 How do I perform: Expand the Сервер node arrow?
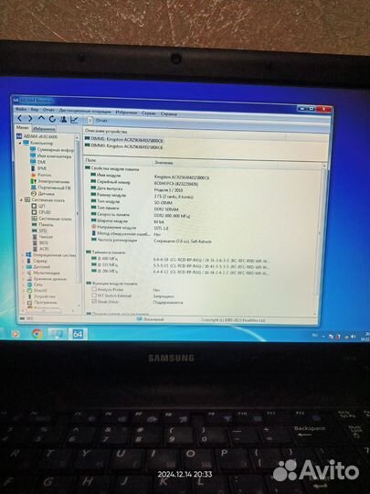coord(23,261)
